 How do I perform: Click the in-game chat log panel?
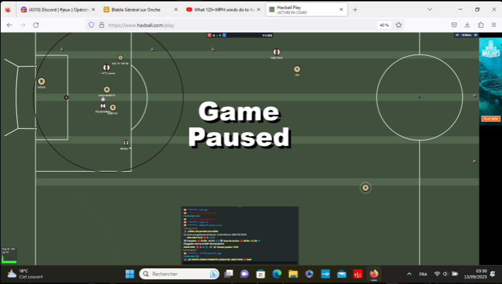pyautogui.click(x=240, y=236)
